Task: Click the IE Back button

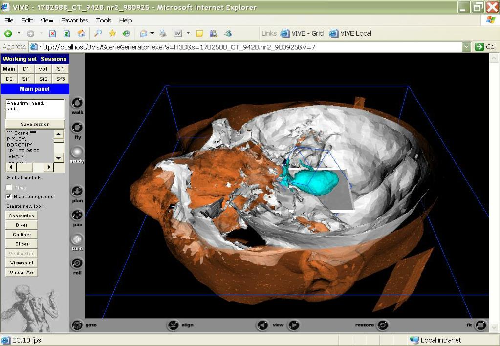Action: (x=8, y=34)
